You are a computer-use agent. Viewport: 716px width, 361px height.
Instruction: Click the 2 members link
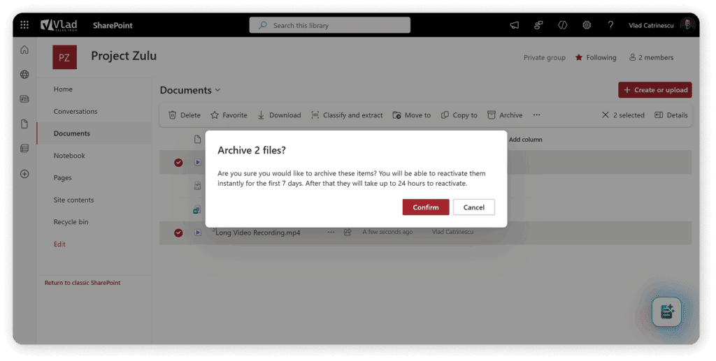pos(651,57)
